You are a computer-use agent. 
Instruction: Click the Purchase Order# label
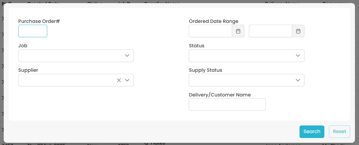point(39,21)
